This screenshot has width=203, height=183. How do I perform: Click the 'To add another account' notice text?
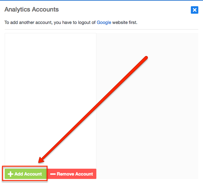pos(71,22)
